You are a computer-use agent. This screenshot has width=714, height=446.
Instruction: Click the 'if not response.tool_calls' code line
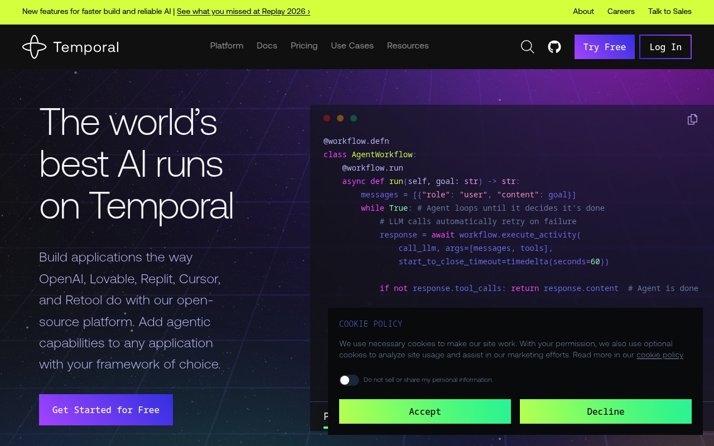click(x=539, y=288)
